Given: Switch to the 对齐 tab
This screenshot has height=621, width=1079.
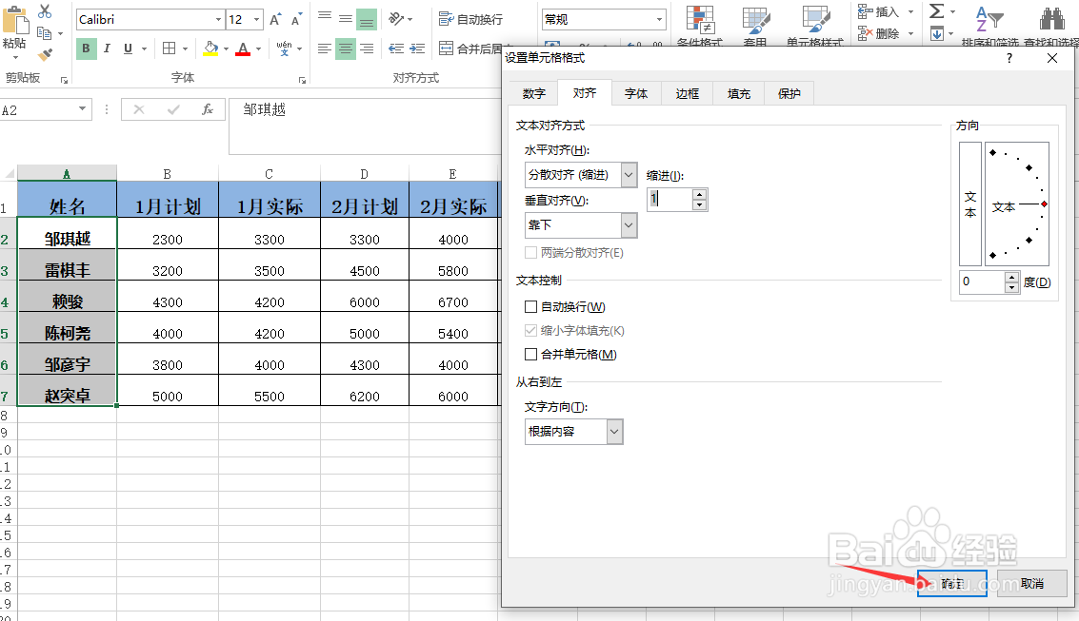Looking at the screenshot, I should (585, 93).
